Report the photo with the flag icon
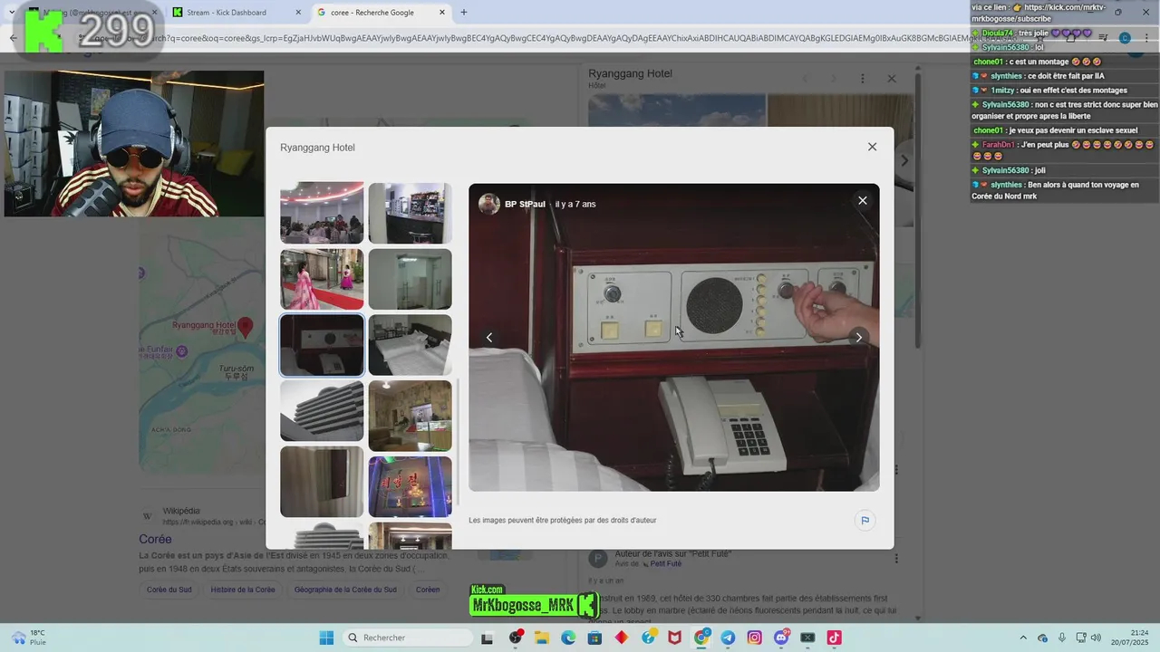Screen dimensions: 1160x652 [x=865, y=521]
